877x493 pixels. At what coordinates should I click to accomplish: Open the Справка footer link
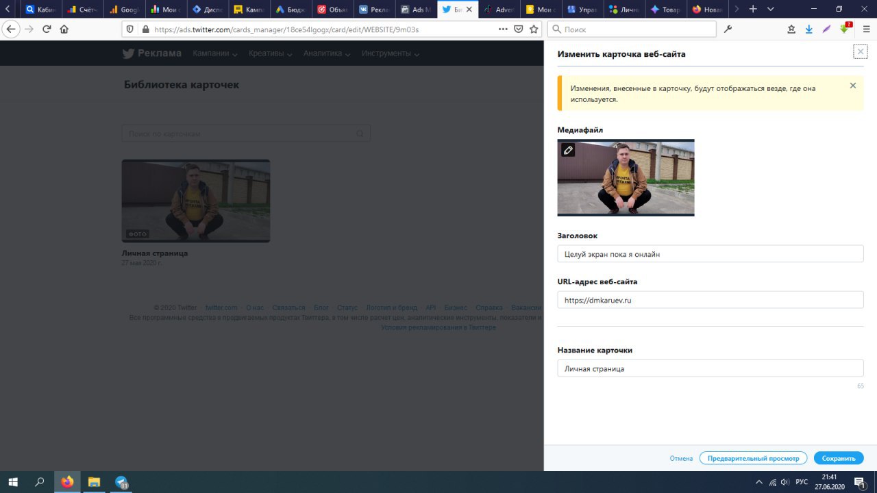tap(489, 308)
